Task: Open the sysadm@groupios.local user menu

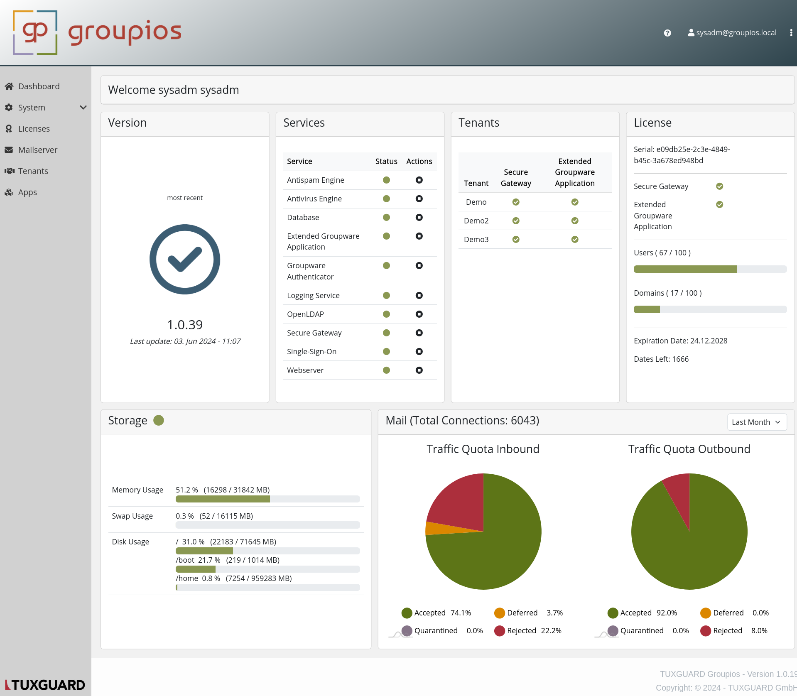Action: [732, 33]
